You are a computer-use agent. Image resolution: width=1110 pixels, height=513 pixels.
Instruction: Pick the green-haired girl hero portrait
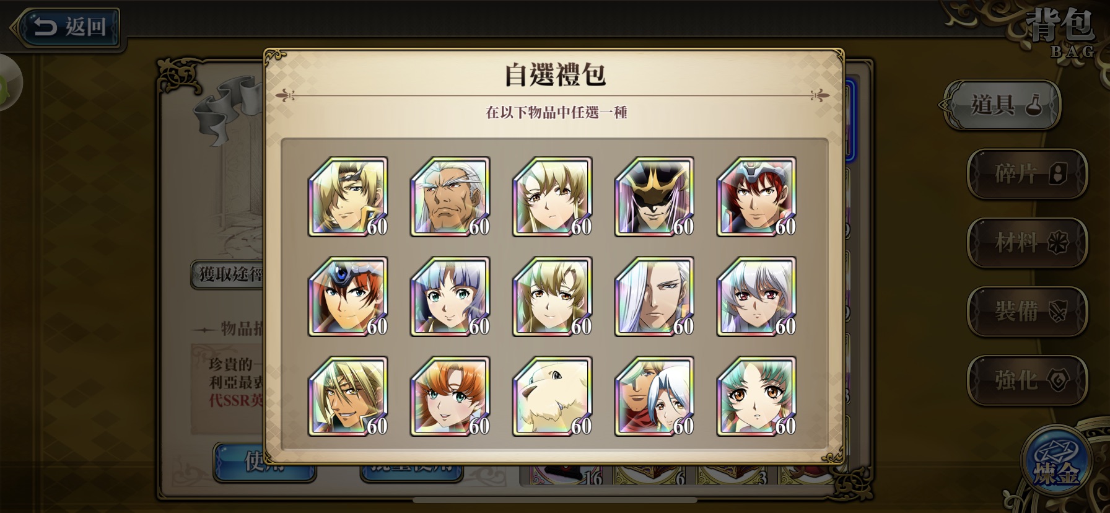tap(757, 396)
